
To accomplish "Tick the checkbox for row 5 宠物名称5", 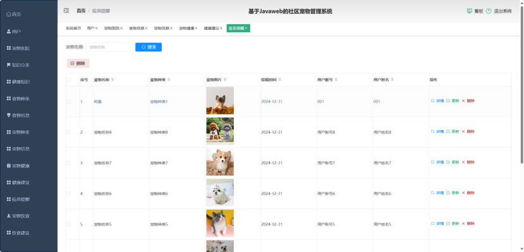I will click(x=68, y=224).
